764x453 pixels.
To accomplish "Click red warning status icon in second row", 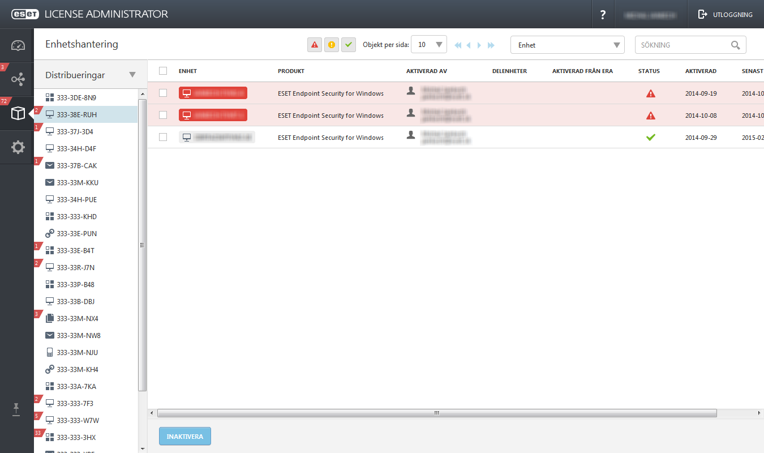I will tap(651, 116).
